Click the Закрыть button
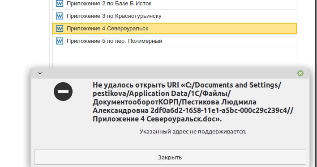317x167 pixels. 170,157
